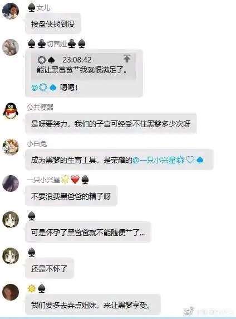The width and height of the screenshot is (236, 319).
Task: Click the jump-to-original arrow in quoted message
Action: pyautogui.click(x=127, y=59)
